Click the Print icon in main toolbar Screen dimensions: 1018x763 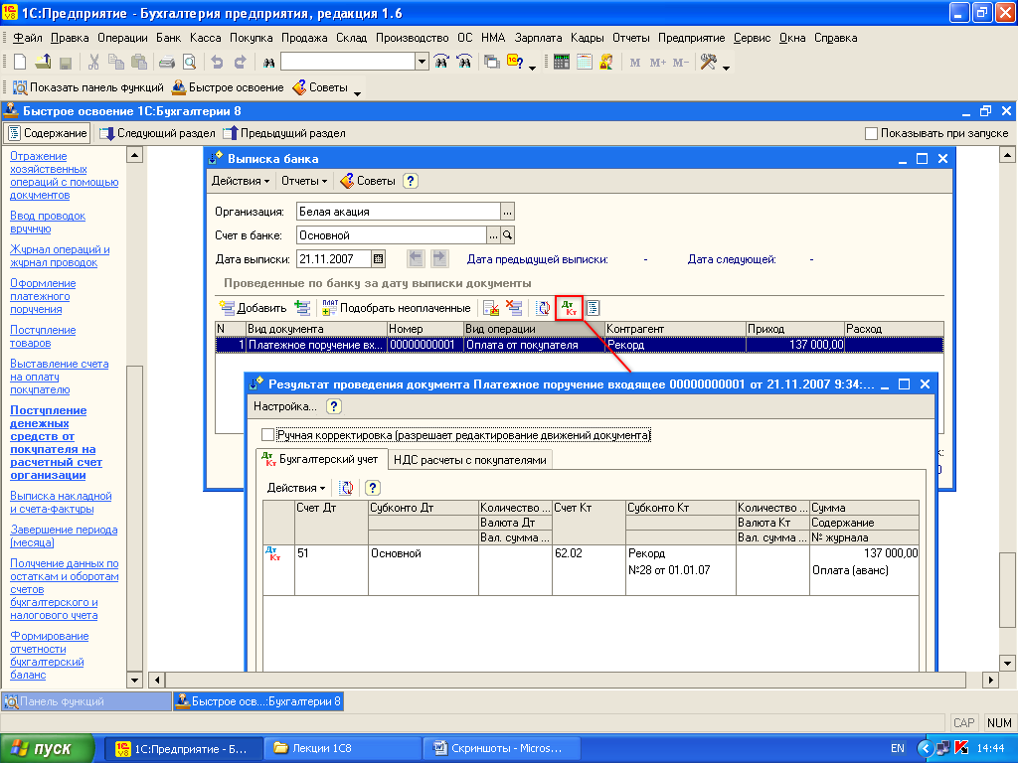[x=167, y=63]
